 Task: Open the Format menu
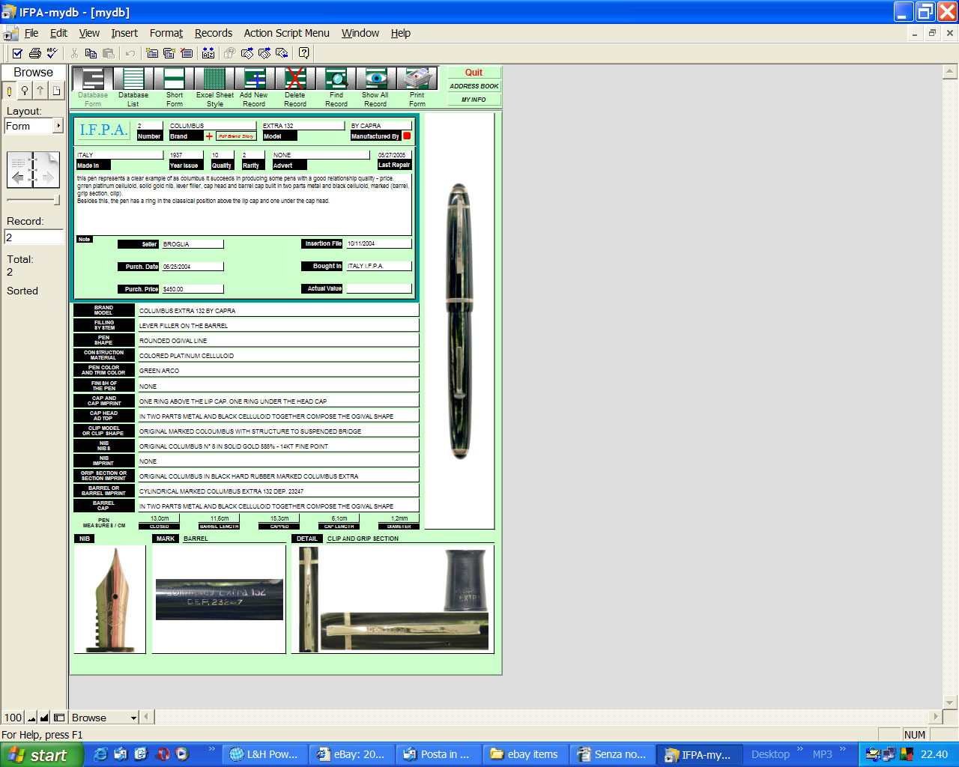click(166, 33)
